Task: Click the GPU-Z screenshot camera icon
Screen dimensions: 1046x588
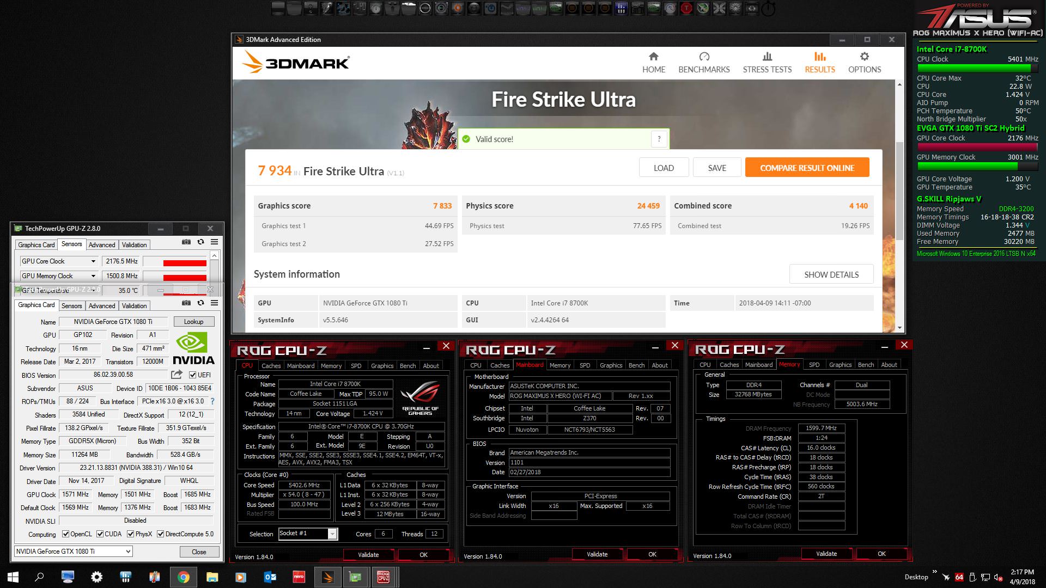Action: 186,303
